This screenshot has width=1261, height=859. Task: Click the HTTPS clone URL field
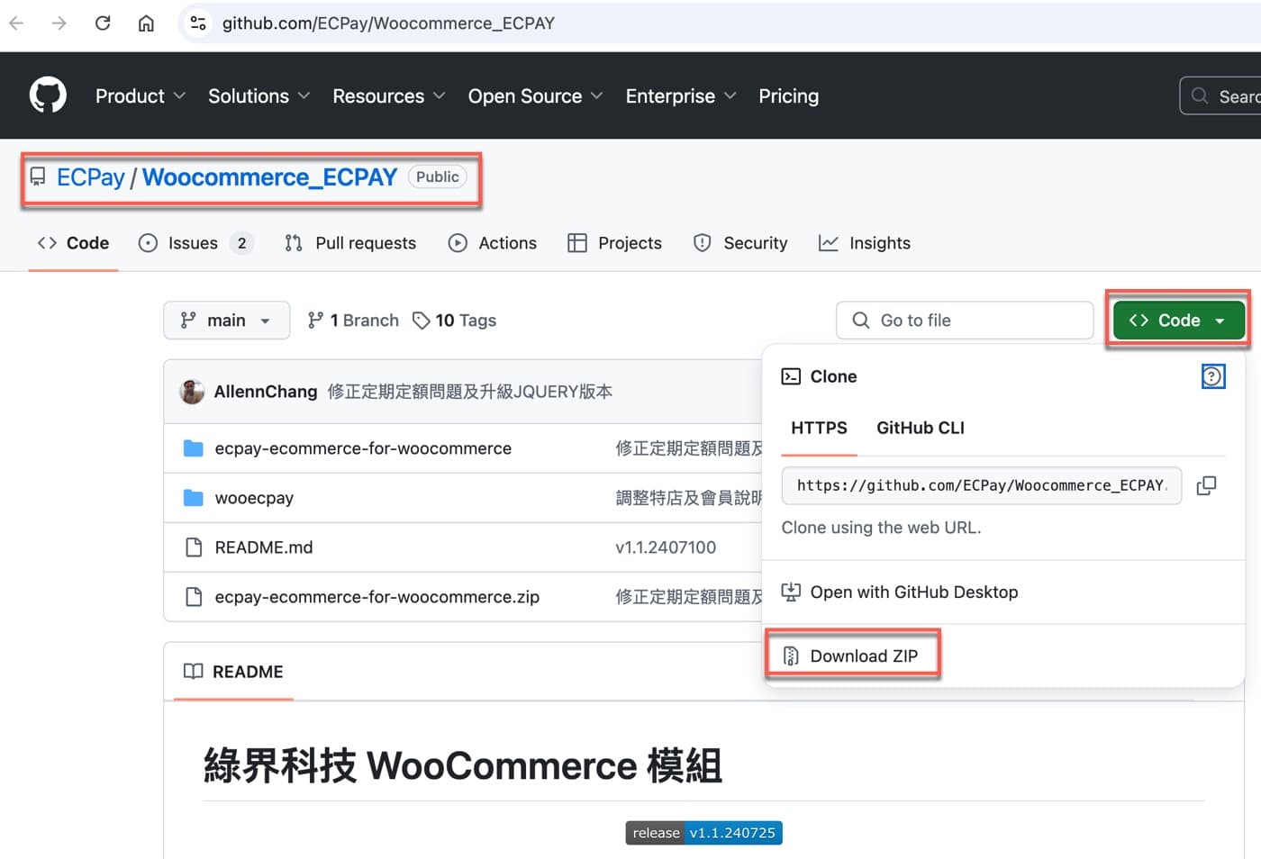click(982, 485)
